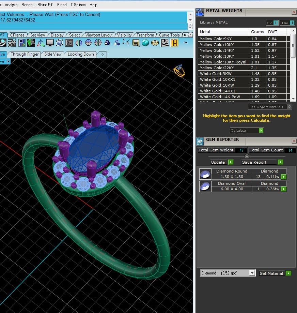Screen dimensions: 297x313
Task: Click the teal solid cube icon
Action: tap(145, 43)
